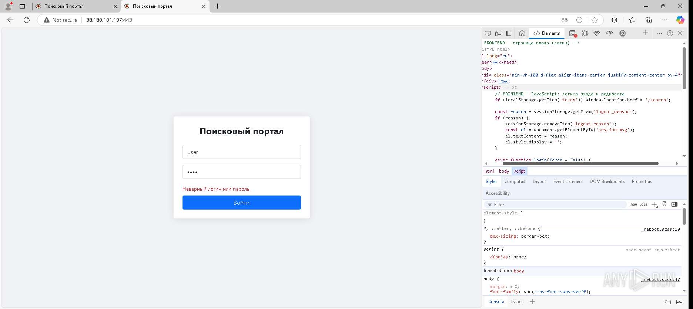
Task: Click the username field containing user
Action: [x=241, y=152]
